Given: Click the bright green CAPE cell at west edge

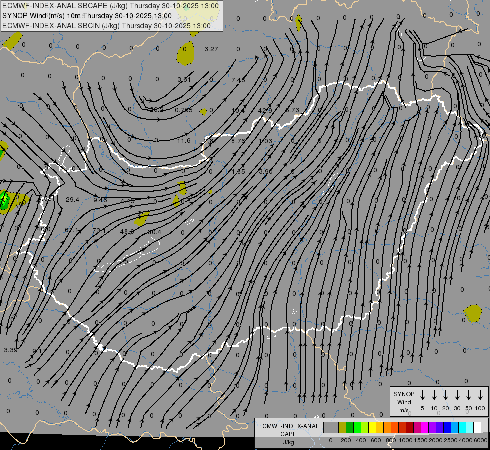Looking at the screenshot, I should tap(5, 200).
